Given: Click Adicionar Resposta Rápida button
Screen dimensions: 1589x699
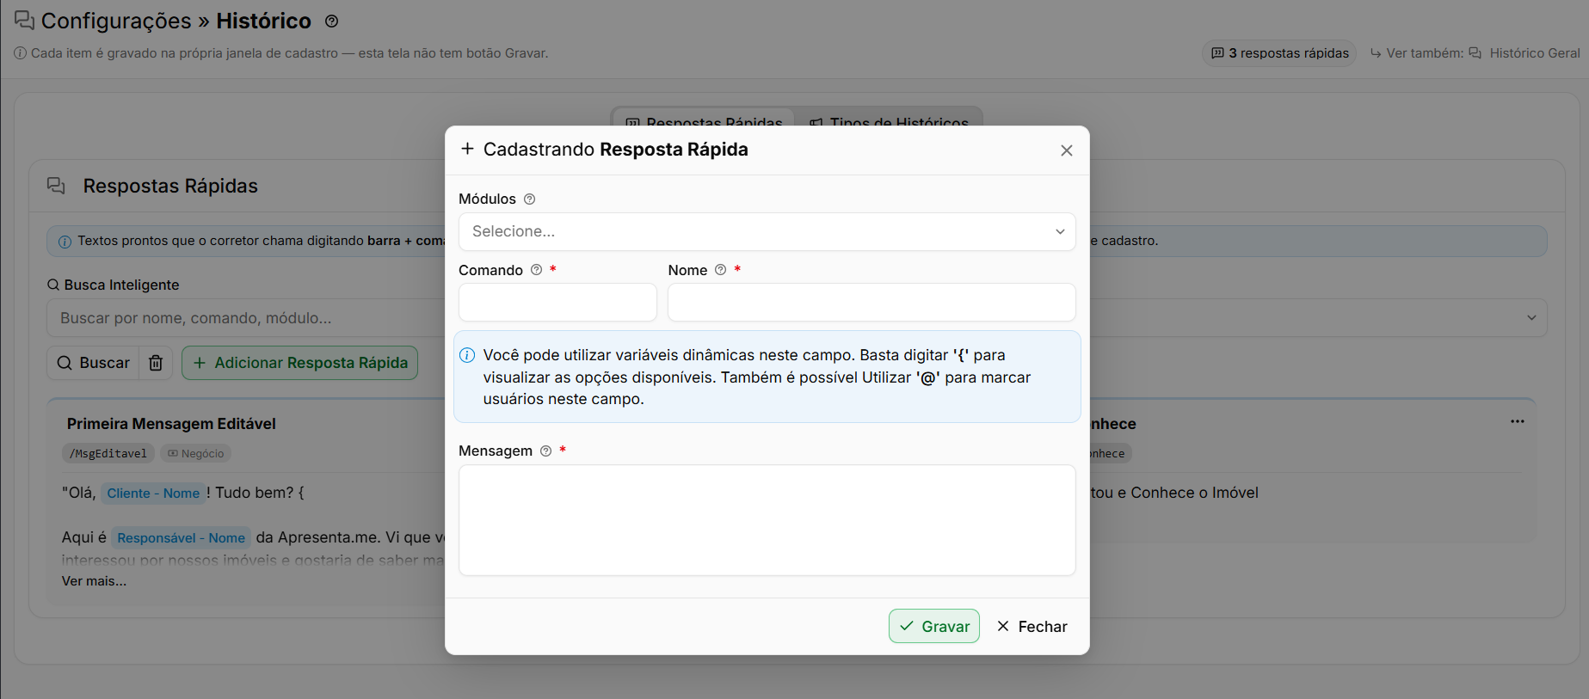Looking at the screenshot, I should pos(300,363).
